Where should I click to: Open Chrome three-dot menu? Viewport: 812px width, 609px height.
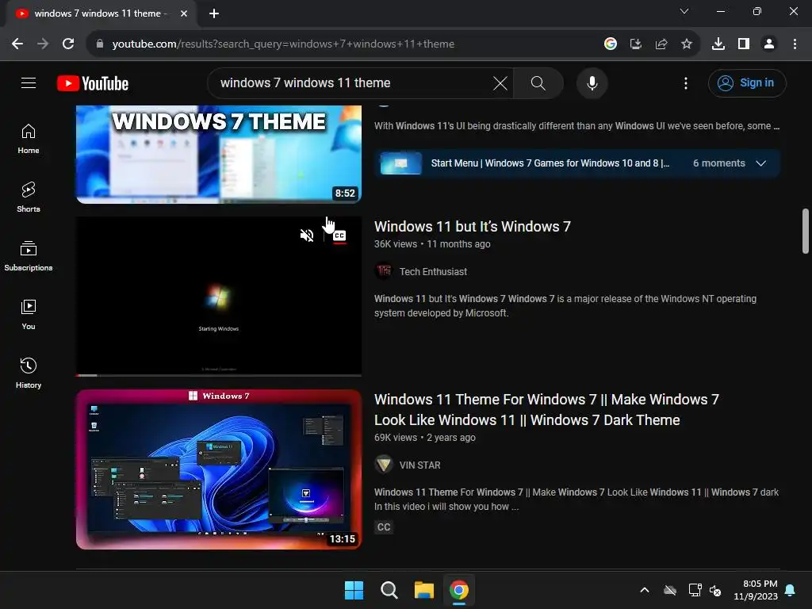(795, 44)
